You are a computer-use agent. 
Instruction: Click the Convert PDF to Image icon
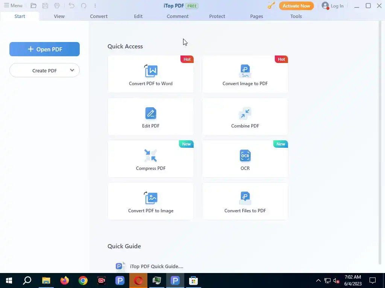[x=151, y=198]
